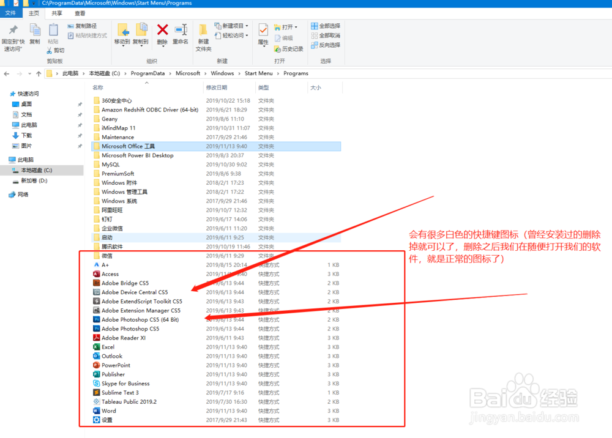The width and height of the screenshot is (612, 438).
Task: Sort by the 类型 column header
Action: point(282,87)
